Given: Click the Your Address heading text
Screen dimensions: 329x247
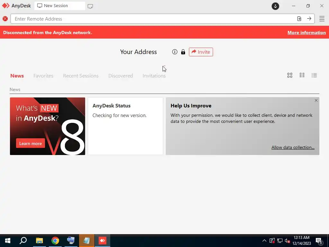Looking at the screenshot, I should click(x=138, y=52).
